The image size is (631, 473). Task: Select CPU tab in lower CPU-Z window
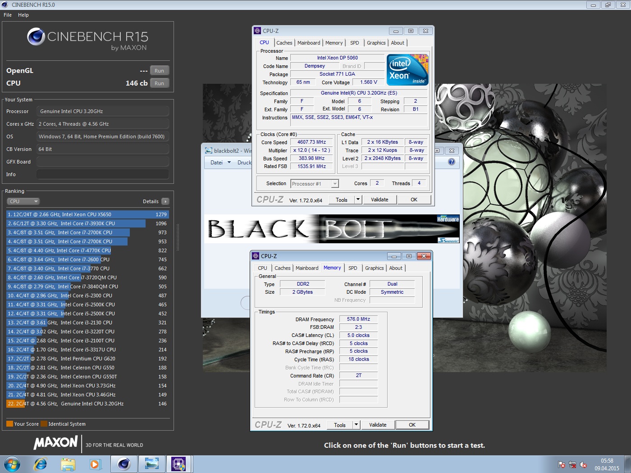coord(262,268)
